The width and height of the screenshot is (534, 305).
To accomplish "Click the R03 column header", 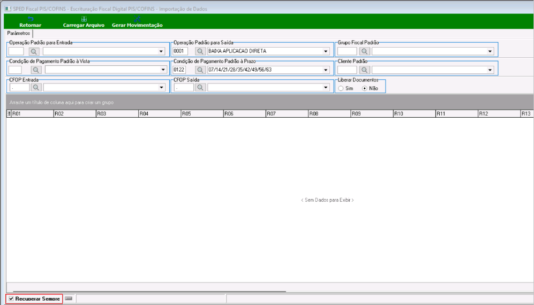I will point(117,114).
